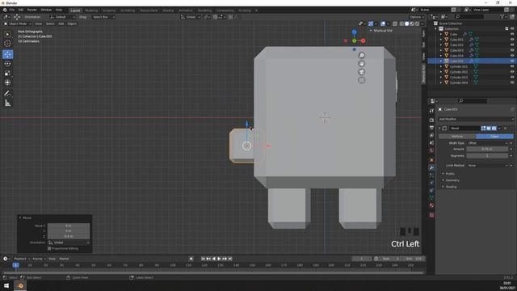Select the 3D Cursor tool
The width and height of the screenshot is (517, 291).
[x=7, y=43]
